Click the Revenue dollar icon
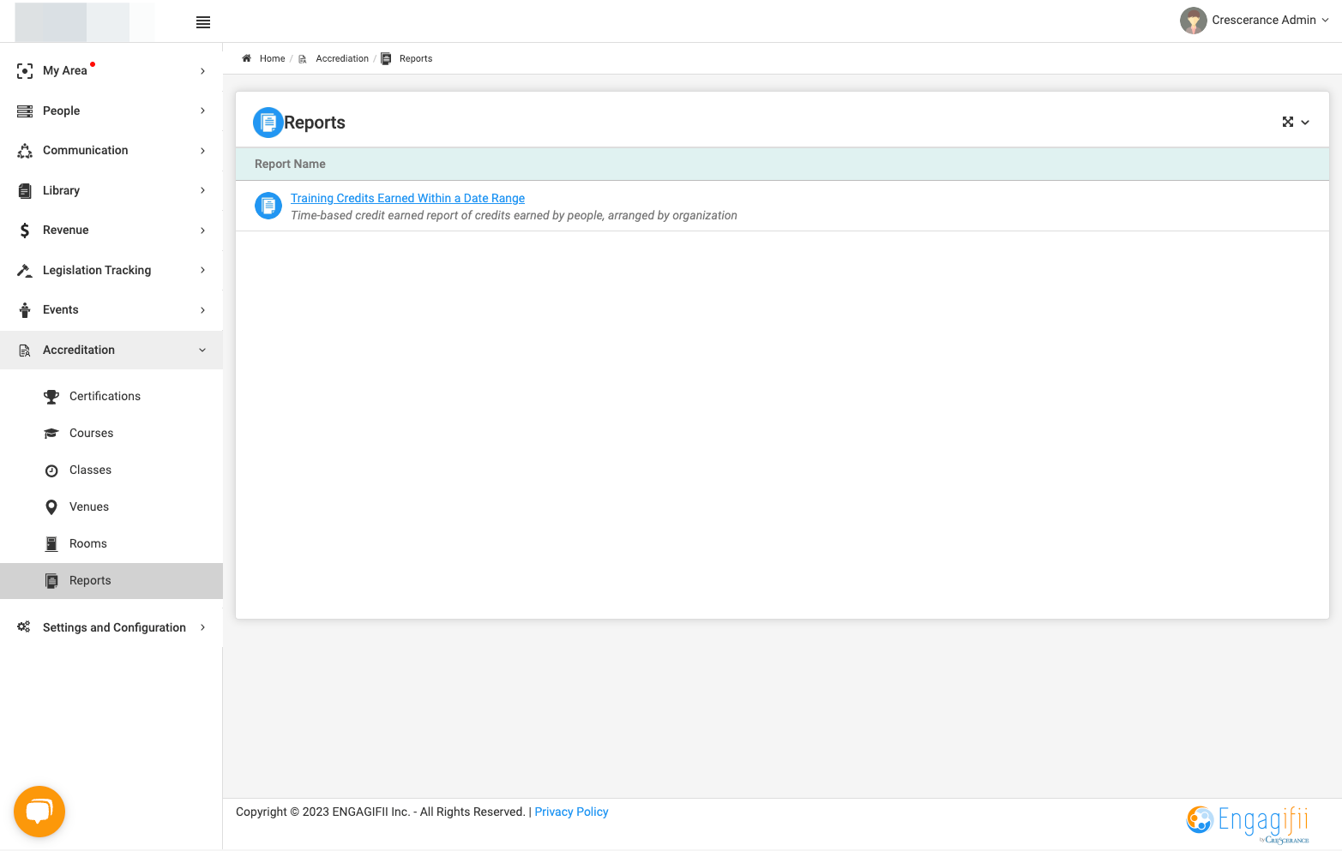The image size is (1342, 851). pyautogui.click(x=25, y=231)
